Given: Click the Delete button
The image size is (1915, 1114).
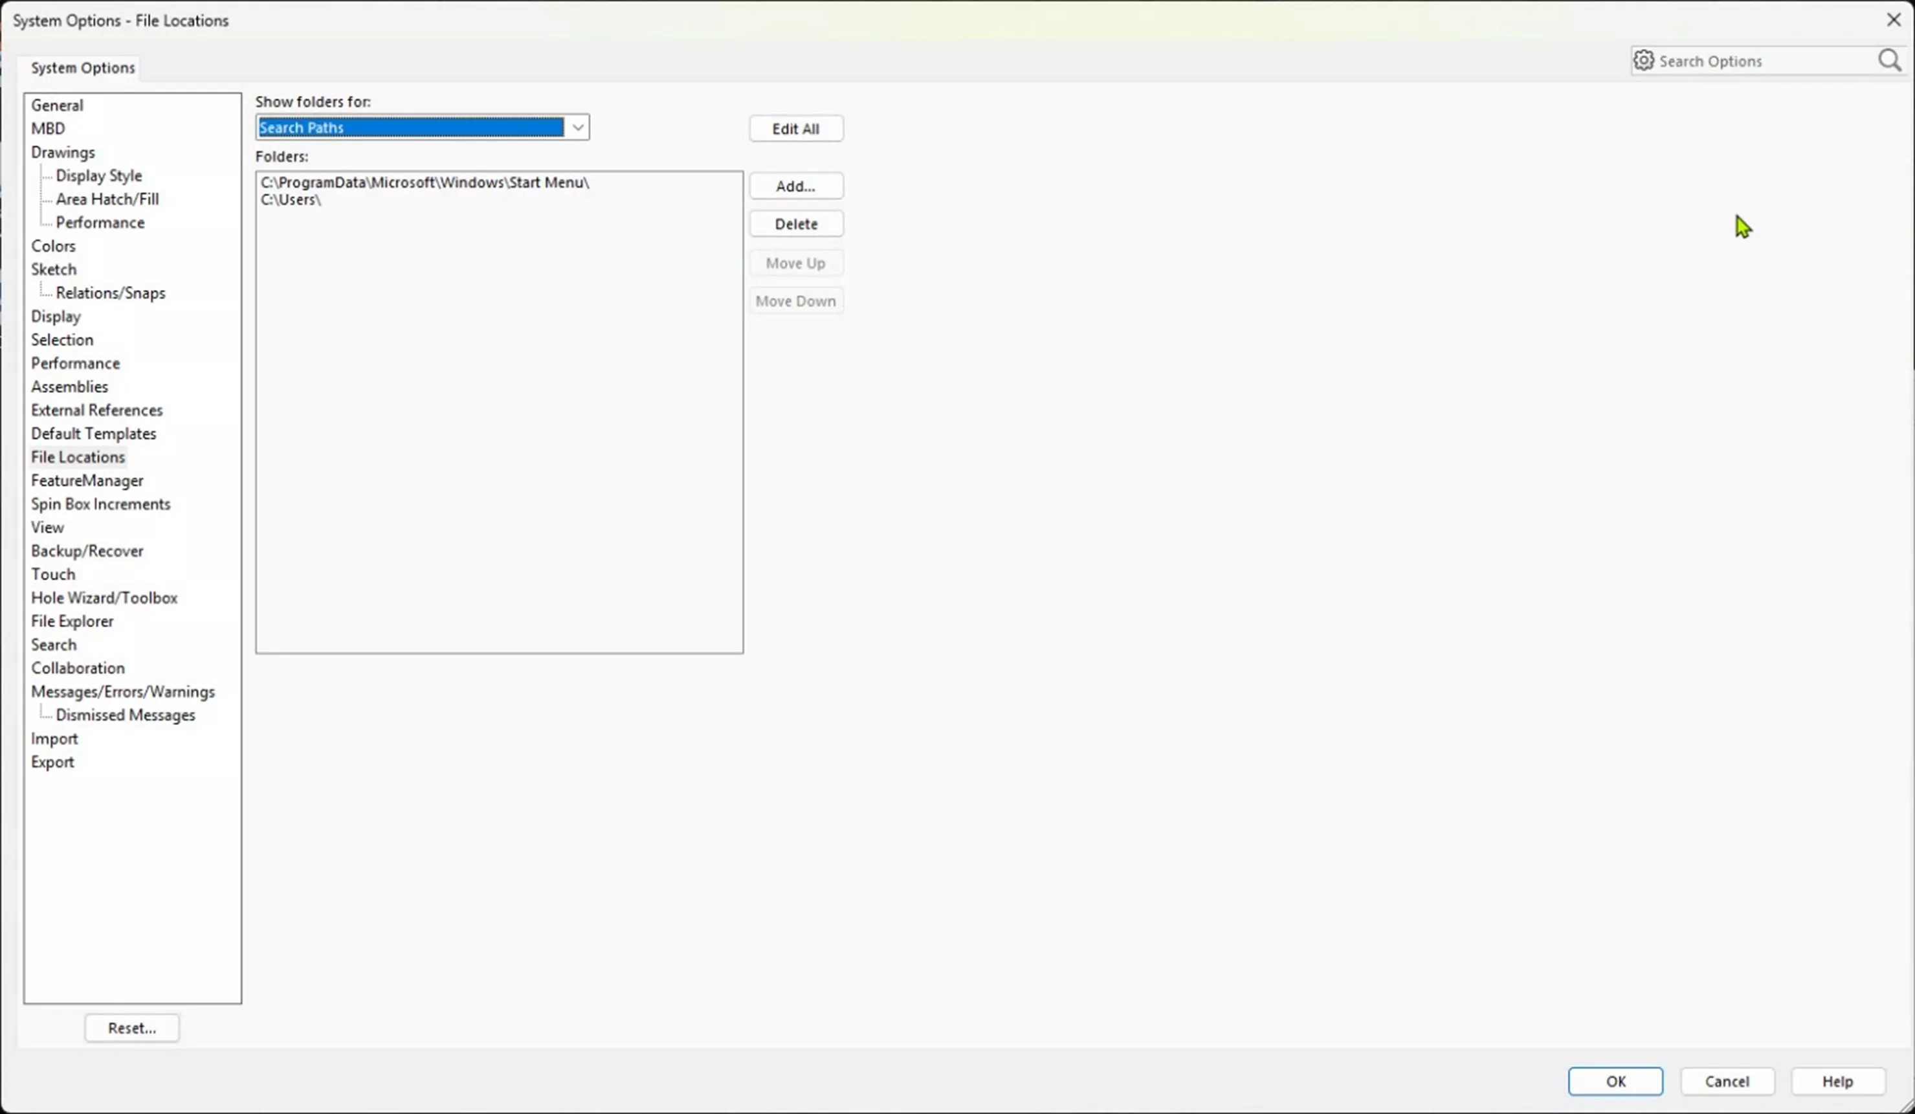Looking at the screenshot, I should tap(795, 223).
